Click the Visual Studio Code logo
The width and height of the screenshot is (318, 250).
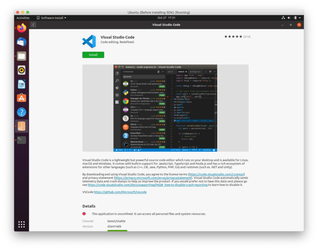[89, 41]
